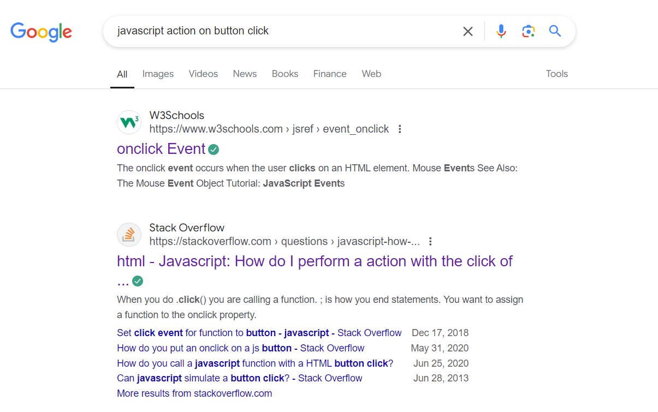Clear the search query with X
Viewport: 658px width, 412px height.
[468, 32]
